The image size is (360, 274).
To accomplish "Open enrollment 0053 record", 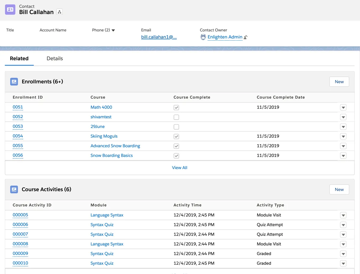I will [x=18, y=126].
